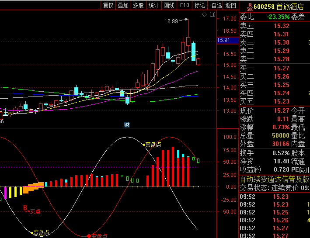Viewport: 310px width, 238px height.
Task: Select the 卖三 15.30 ask row
Action: tap(275, 42)
